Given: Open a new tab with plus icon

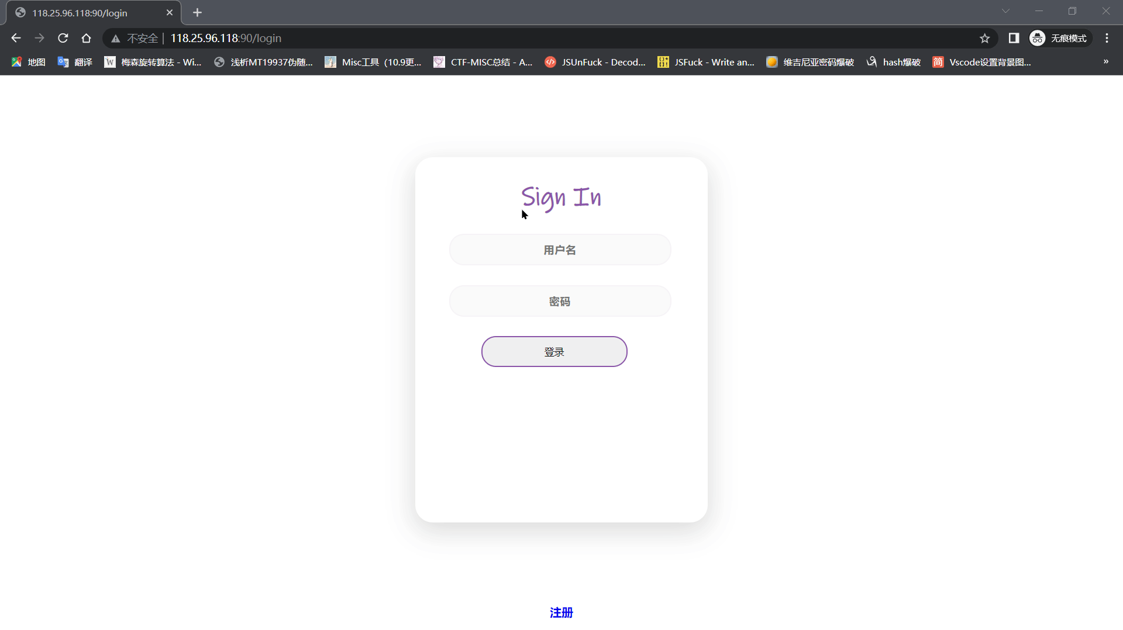Looking at the screenshot, I should point(197,12).
